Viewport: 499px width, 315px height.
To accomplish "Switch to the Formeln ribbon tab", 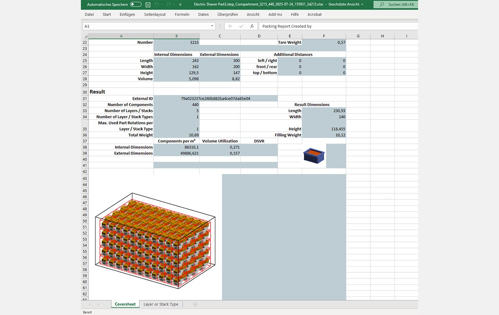I will (182, 14).
